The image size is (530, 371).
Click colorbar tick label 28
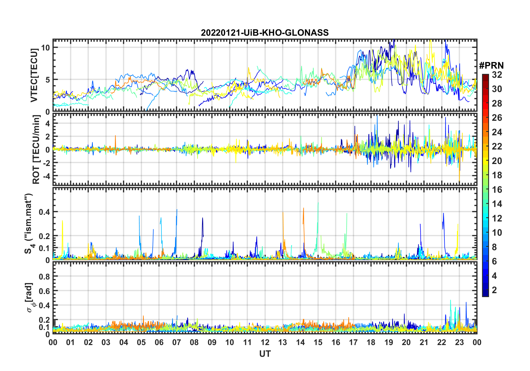coord(497,103)
